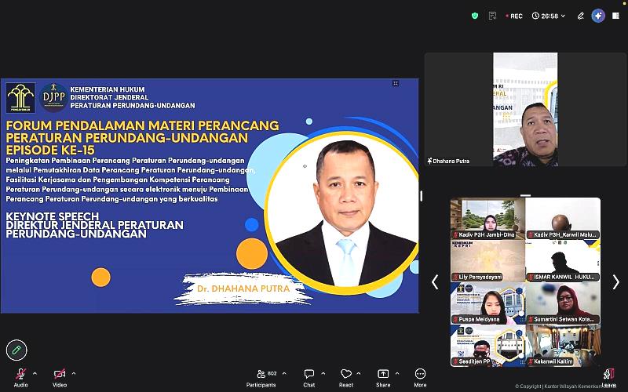
Task: Open the View layout icon
Action: 615,16
